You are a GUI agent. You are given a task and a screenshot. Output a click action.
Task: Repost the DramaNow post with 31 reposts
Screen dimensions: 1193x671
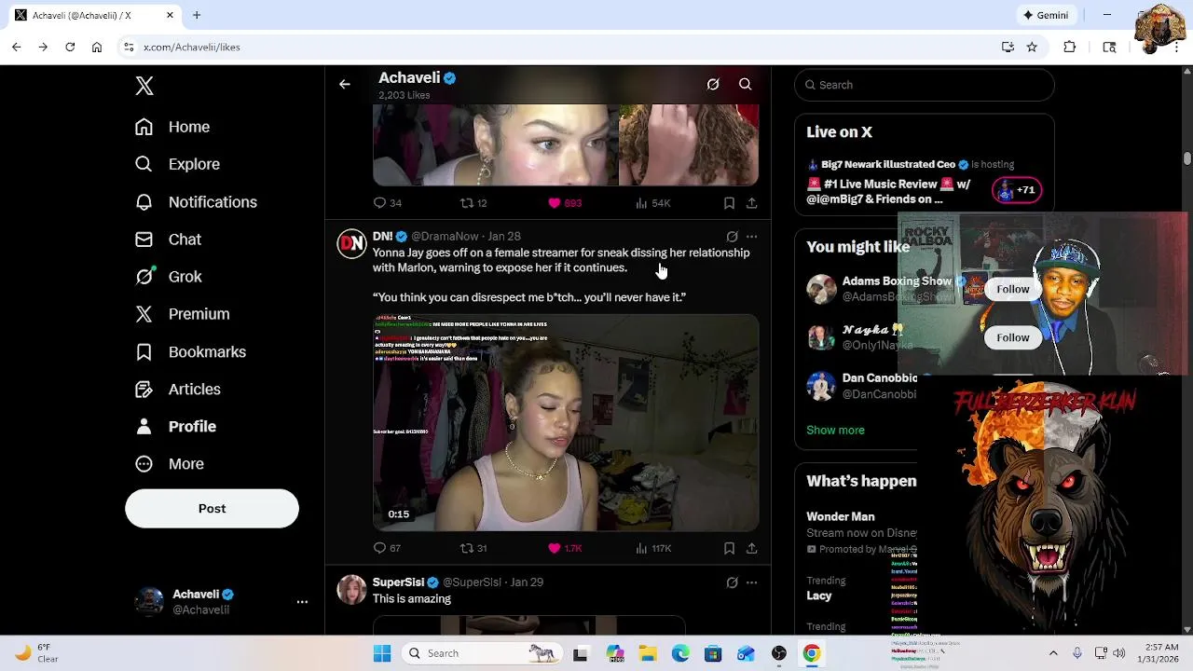tap(473, 548)
